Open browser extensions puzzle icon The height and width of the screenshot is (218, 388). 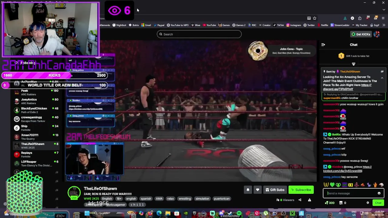360,18
